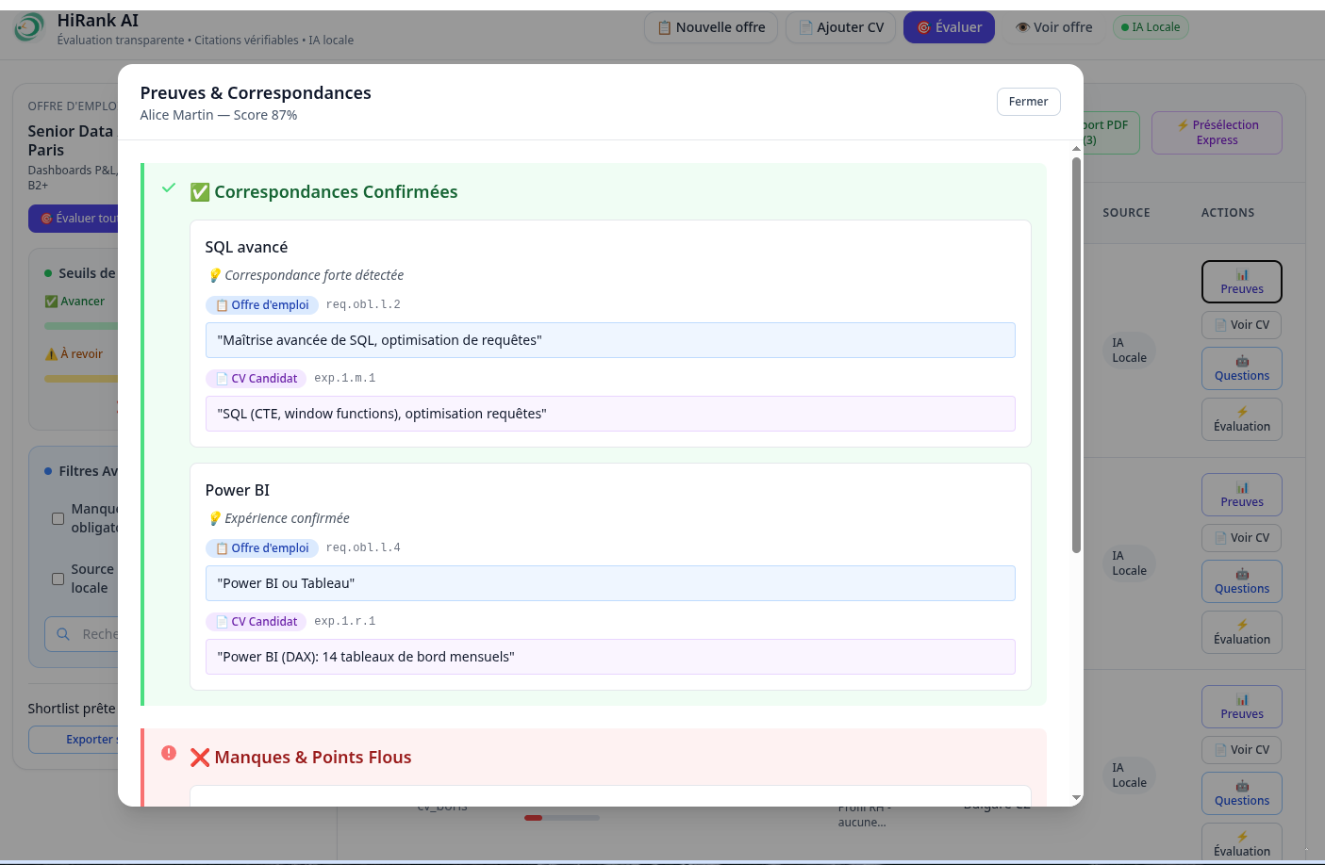
Task: Open Voir CV for the first candidate
Action: point(1241,325)
